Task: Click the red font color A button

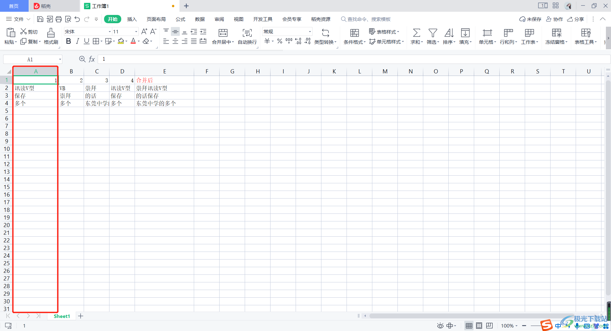Action: [133, 41]
